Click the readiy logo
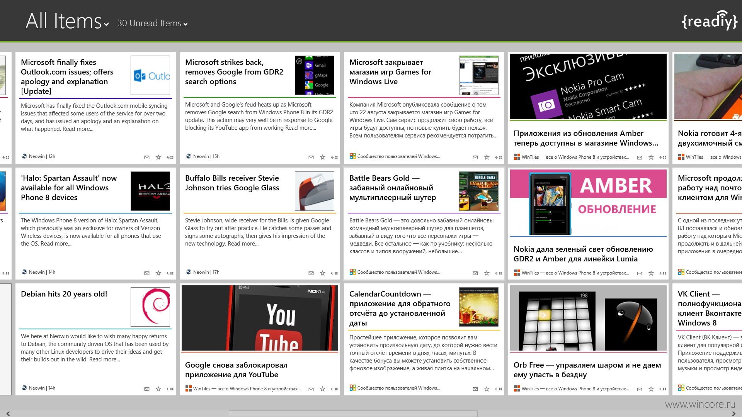Image resolution: width=742 pixels, height=417 pixels. 710,20
